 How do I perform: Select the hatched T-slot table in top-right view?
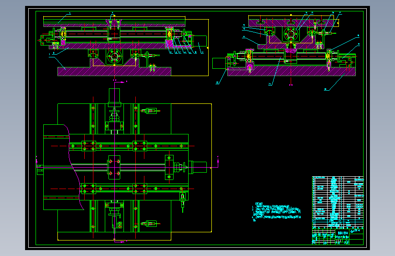coord(291,23)
